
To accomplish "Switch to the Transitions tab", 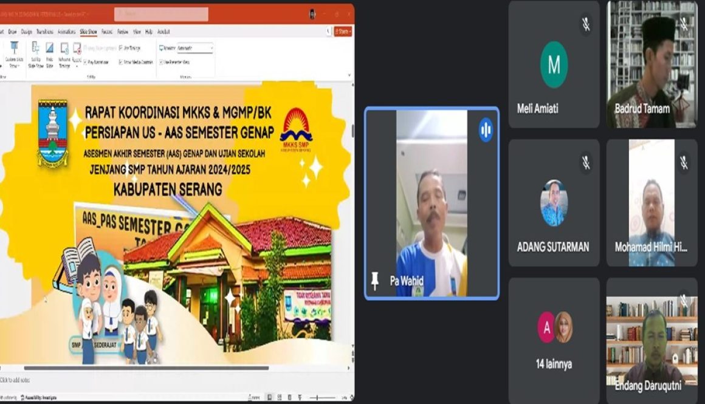I will 44,32.
